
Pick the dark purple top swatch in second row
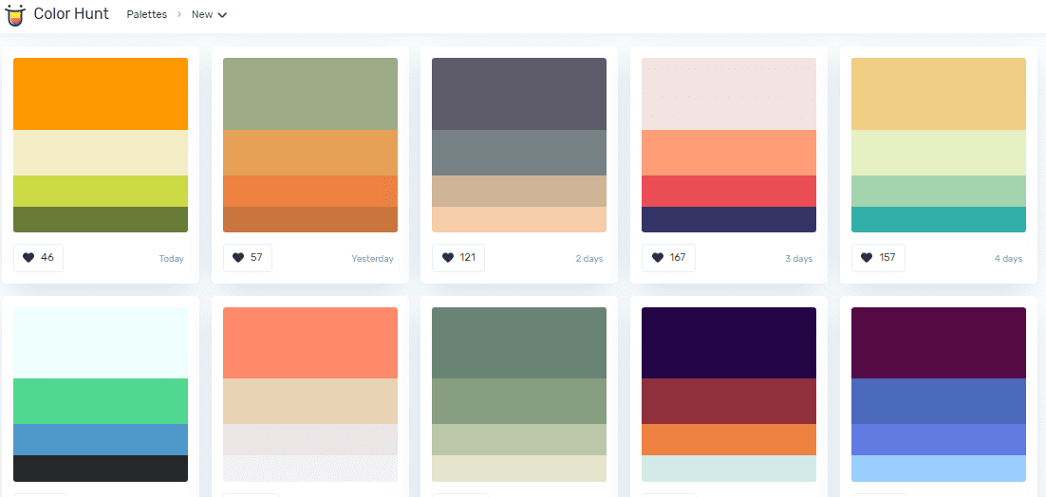[x=729, y=342]
